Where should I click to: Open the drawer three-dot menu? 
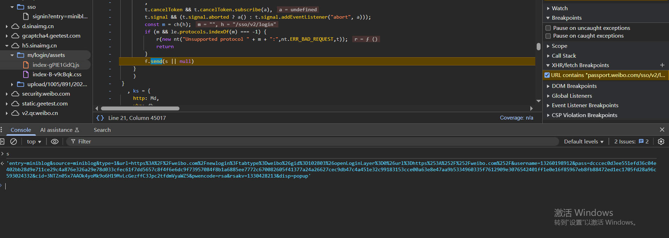(x=1, y=130)
